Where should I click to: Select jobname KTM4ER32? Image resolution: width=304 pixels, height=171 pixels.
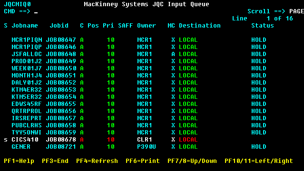27,90
